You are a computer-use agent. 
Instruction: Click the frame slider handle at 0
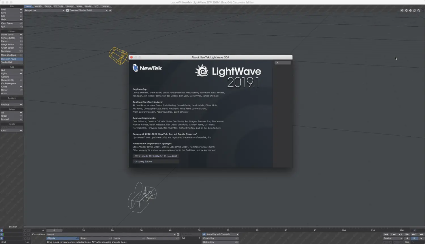(x=54, y=230)
